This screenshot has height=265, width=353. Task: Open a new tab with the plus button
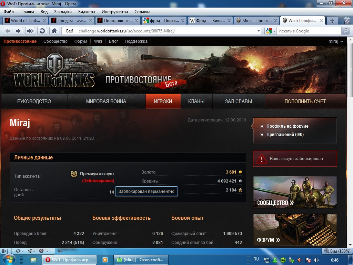pyautogui.click(x=332, y=21)
